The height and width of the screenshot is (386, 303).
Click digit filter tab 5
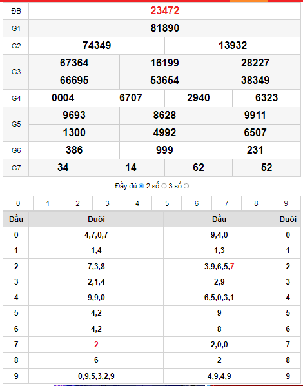click(x=167, y=203)
